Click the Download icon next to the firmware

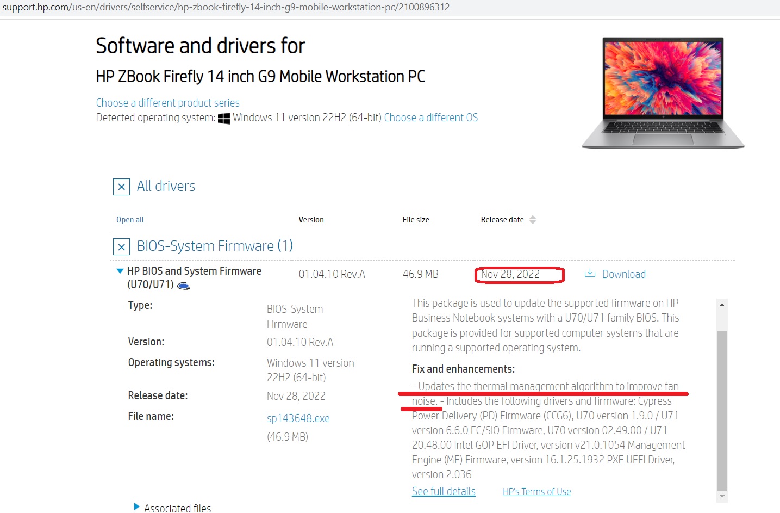590,274
